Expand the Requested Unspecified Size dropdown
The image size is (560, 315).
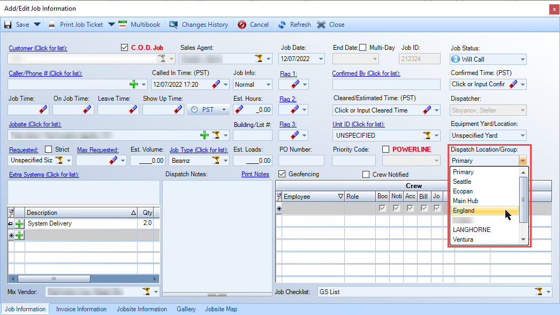point(69,161)
